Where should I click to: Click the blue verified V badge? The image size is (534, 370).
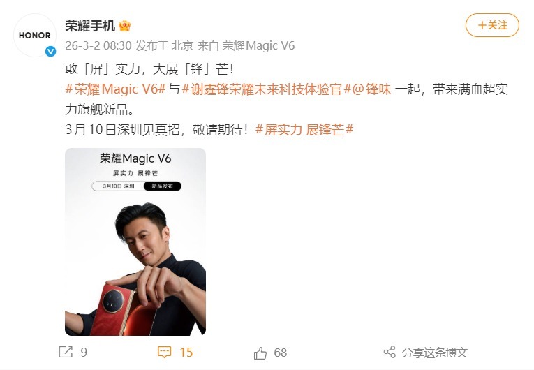[x=51, y=52]
